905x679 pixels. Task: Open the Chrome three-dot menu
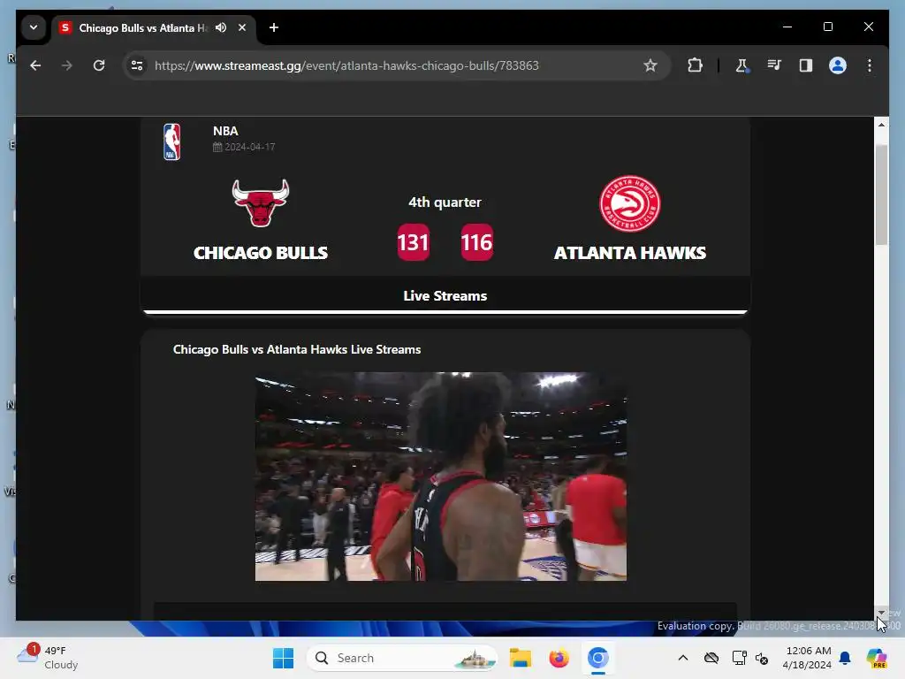[870, 65]
